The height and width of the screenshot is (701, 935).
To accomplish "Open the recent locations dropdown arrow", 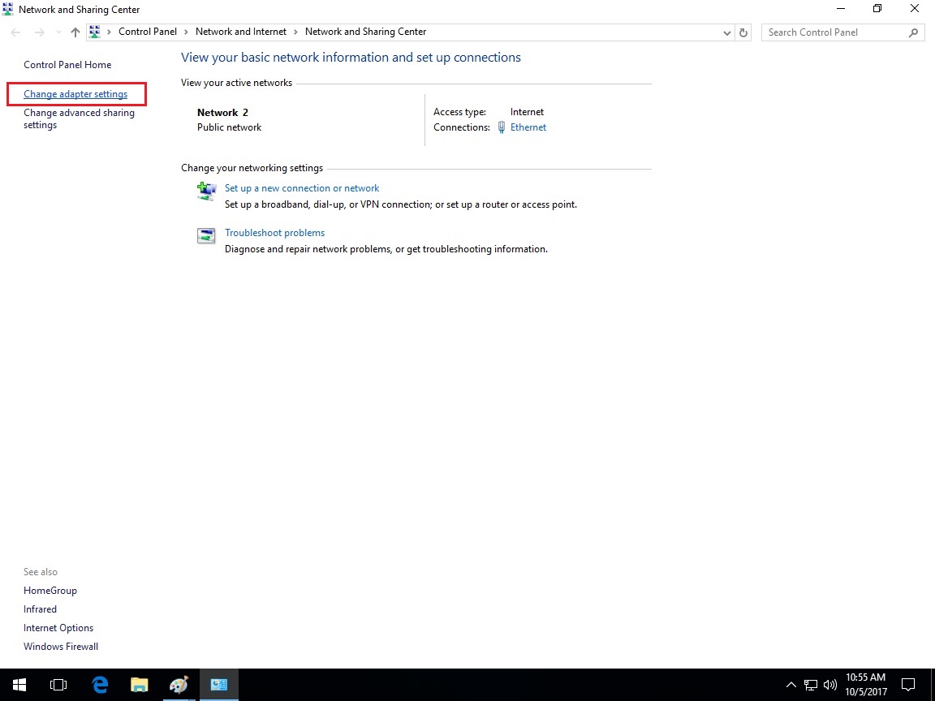I will (x=58, y=32).
